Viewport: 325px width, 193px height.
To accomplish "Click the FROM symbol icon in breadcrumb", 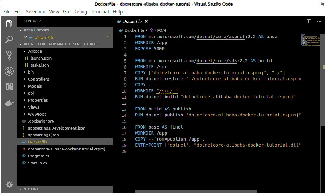I will 152,30.
